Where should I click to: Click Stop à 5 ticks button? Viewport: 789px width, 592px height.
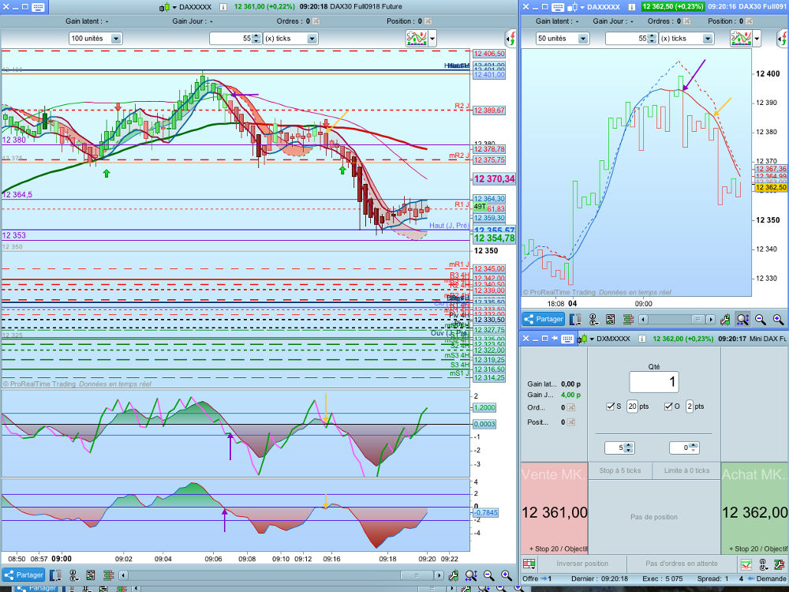pyautogui.click(x=620, y=470)
